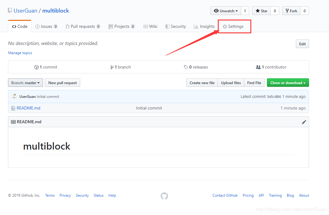Click the Projects board icon
This screenshot has width=329, height=215.
coord(111,27)
